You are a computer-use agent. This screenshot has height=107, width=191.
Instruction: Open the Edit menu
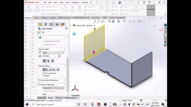50,2
